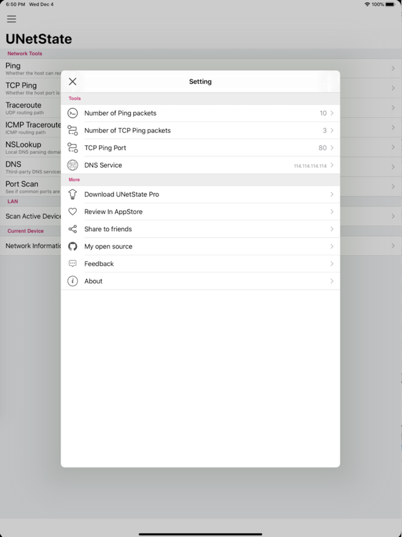Open chevron on Download UNetState Pro row

point(332,194)
